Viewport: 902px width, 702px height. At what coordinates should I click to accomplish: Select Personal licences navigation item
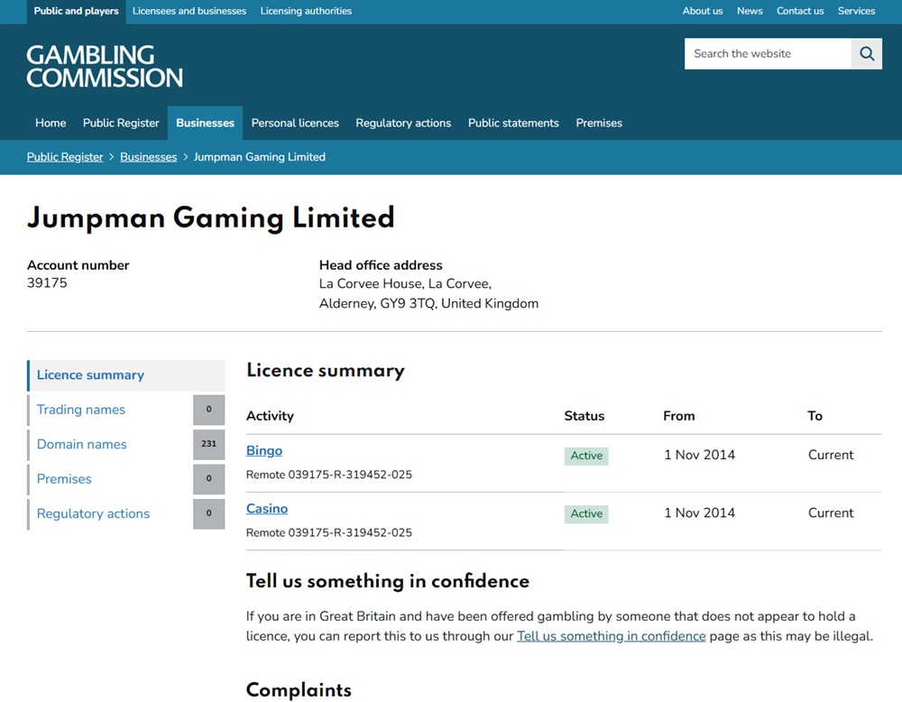coord(295,123)
